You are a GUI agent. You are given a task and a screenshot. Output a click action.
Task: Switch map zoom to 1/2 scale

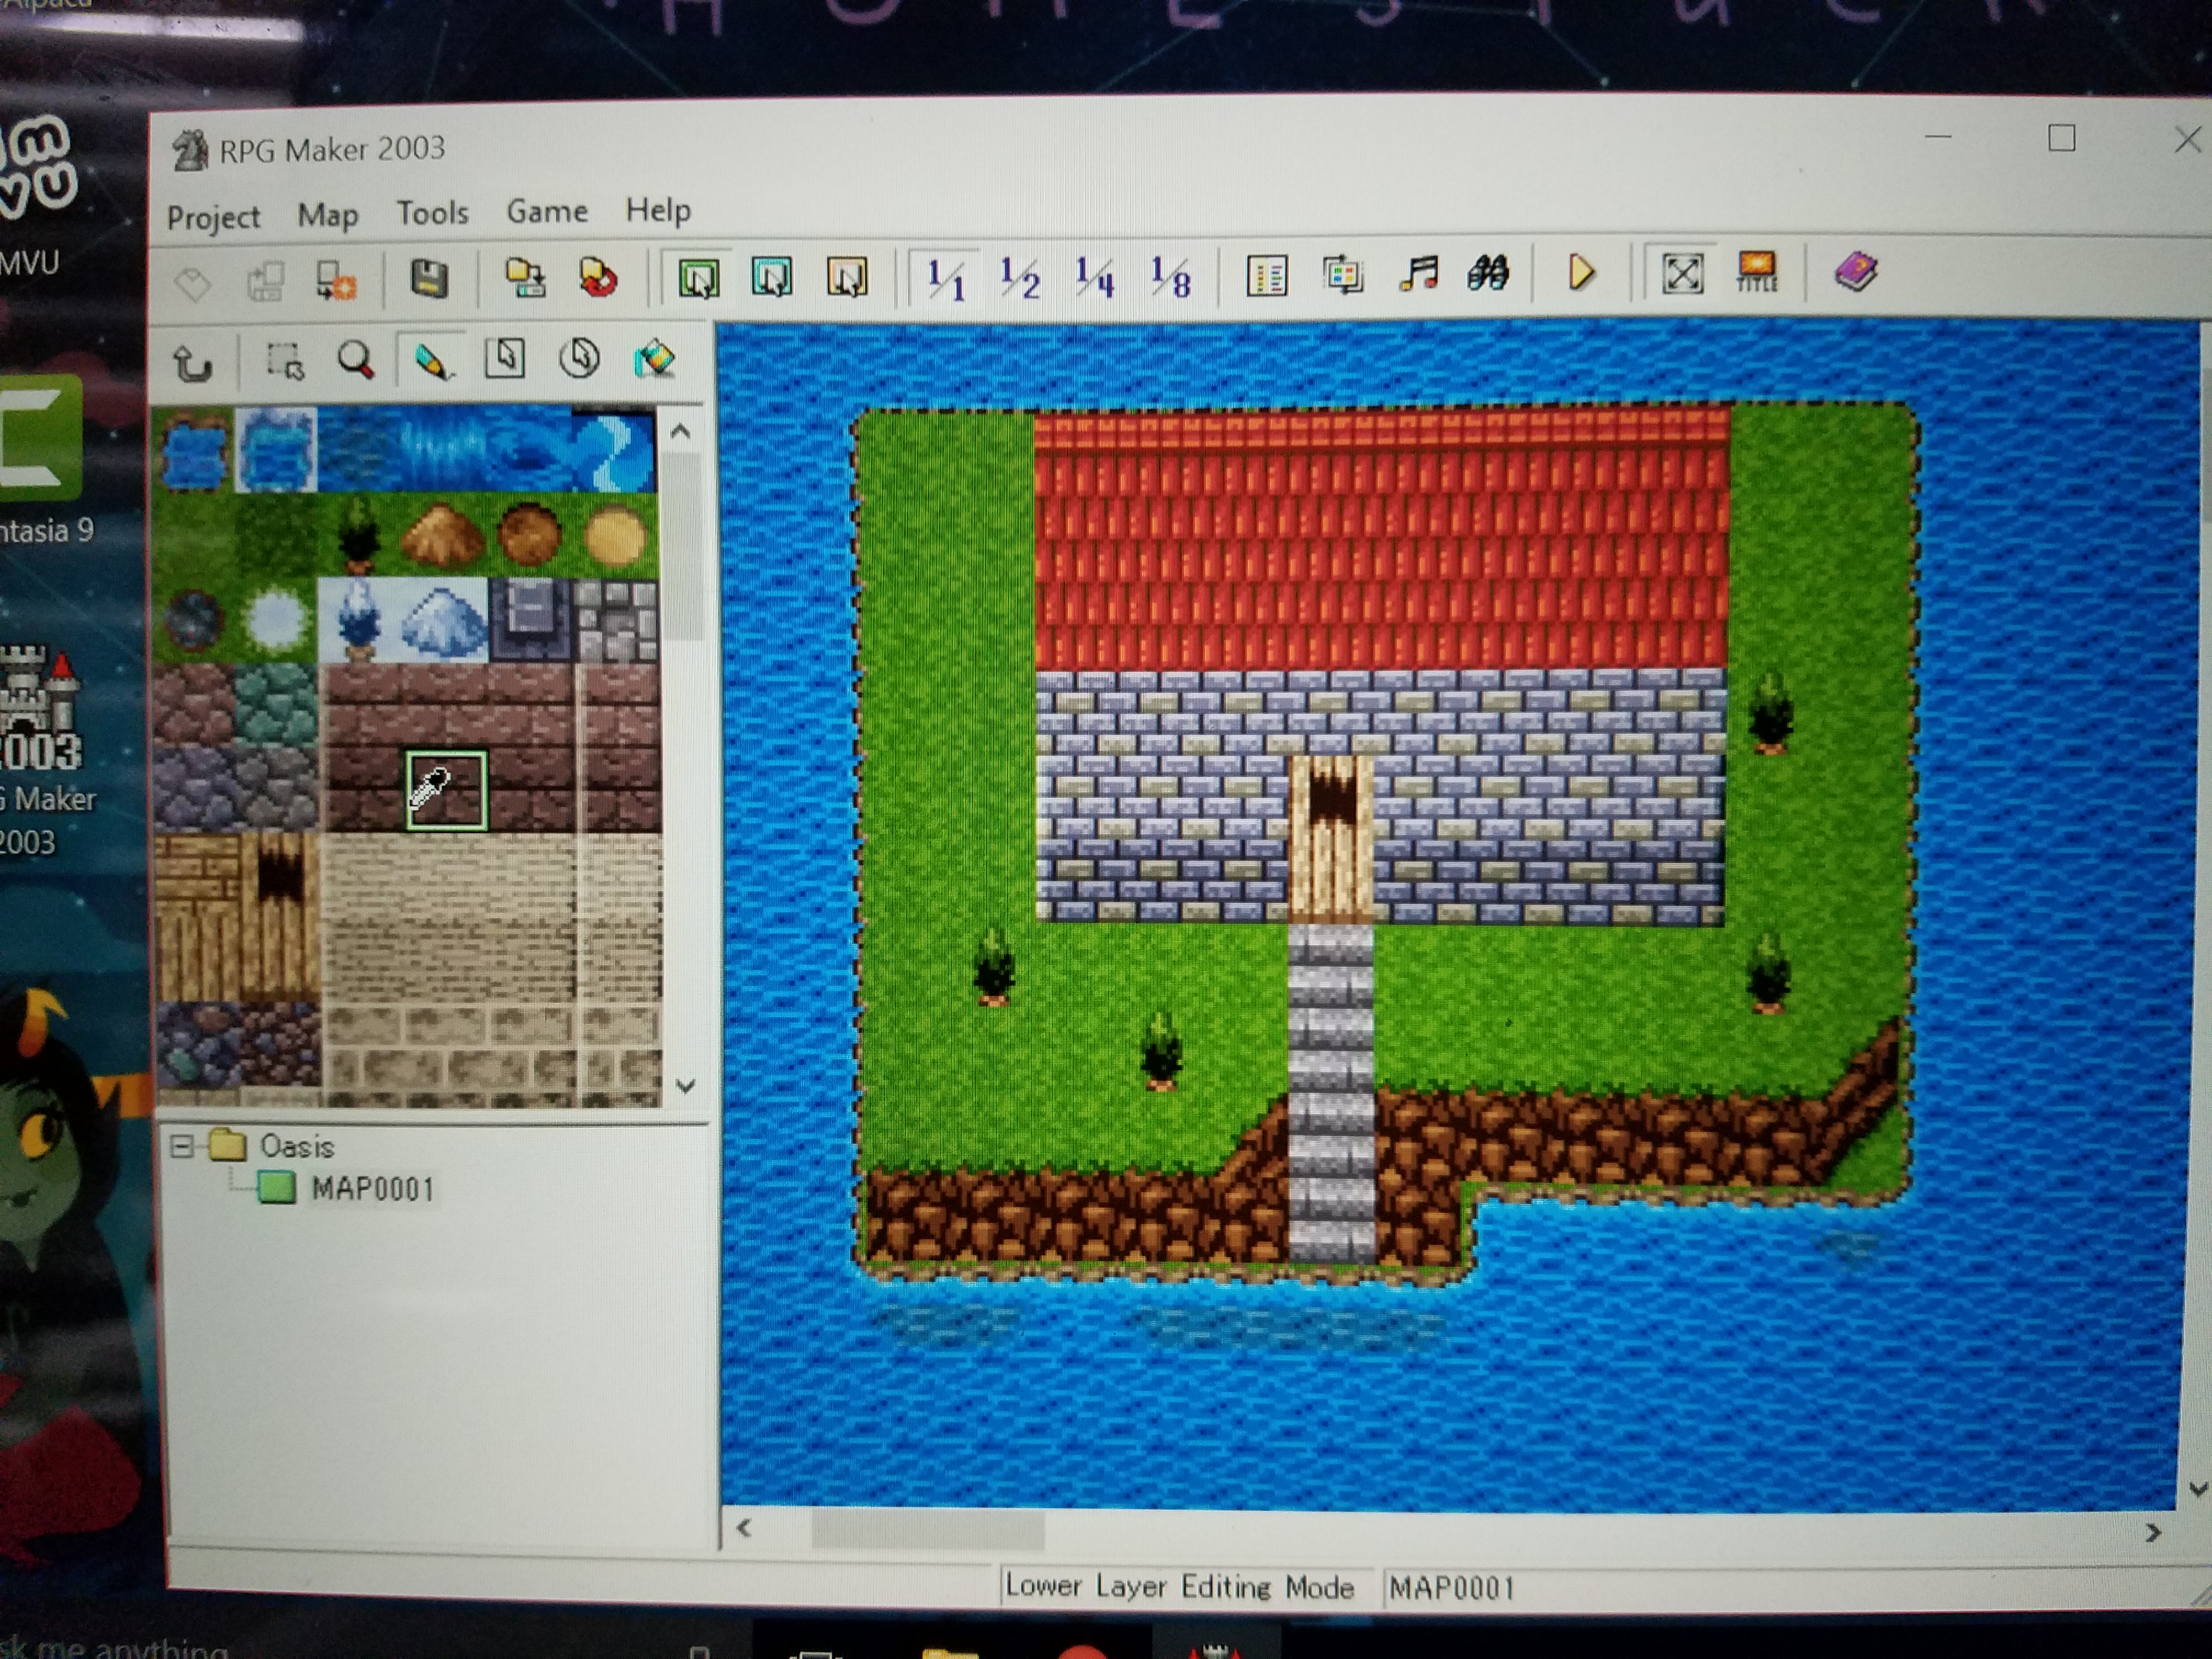click(x=1020, y=278)
